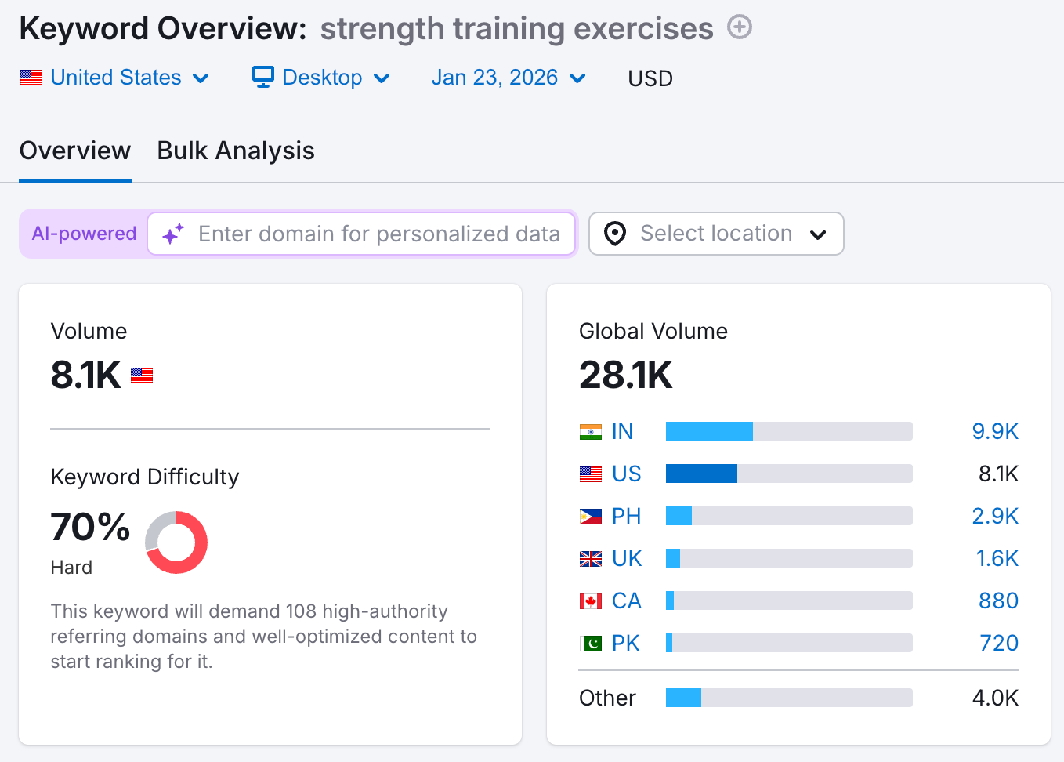Click the AI sparkle icon in the domain field

point(172,234)
